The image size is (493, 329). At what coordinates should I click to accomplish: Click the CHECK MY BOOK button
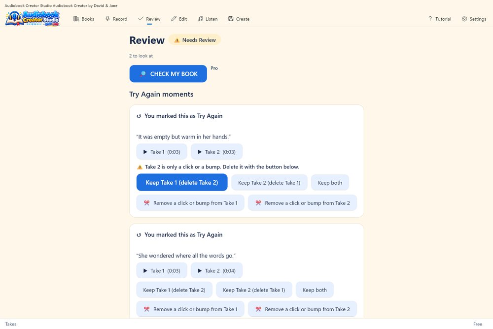[168, 74]
